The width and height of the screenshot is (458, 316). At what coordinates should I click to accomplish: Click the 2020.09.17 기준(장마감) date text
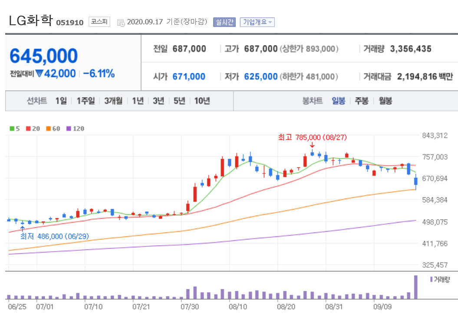pos(167,22)
